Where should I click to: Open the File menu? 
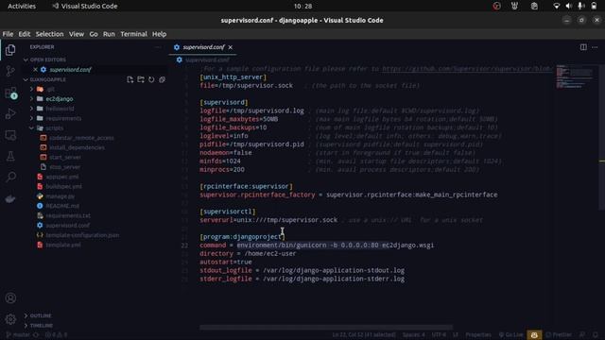(8, 34)
